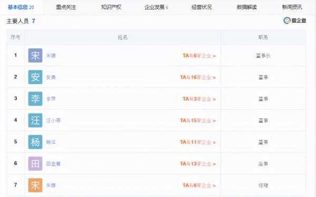Click the blue-purple 宋 avatar in row 1
Screen dimensions: 316x197
coord(35,56)
